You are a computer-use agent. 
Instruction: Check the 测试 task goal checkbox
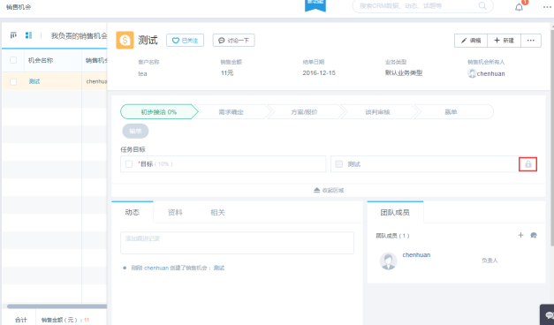click(x=338, y=164)
